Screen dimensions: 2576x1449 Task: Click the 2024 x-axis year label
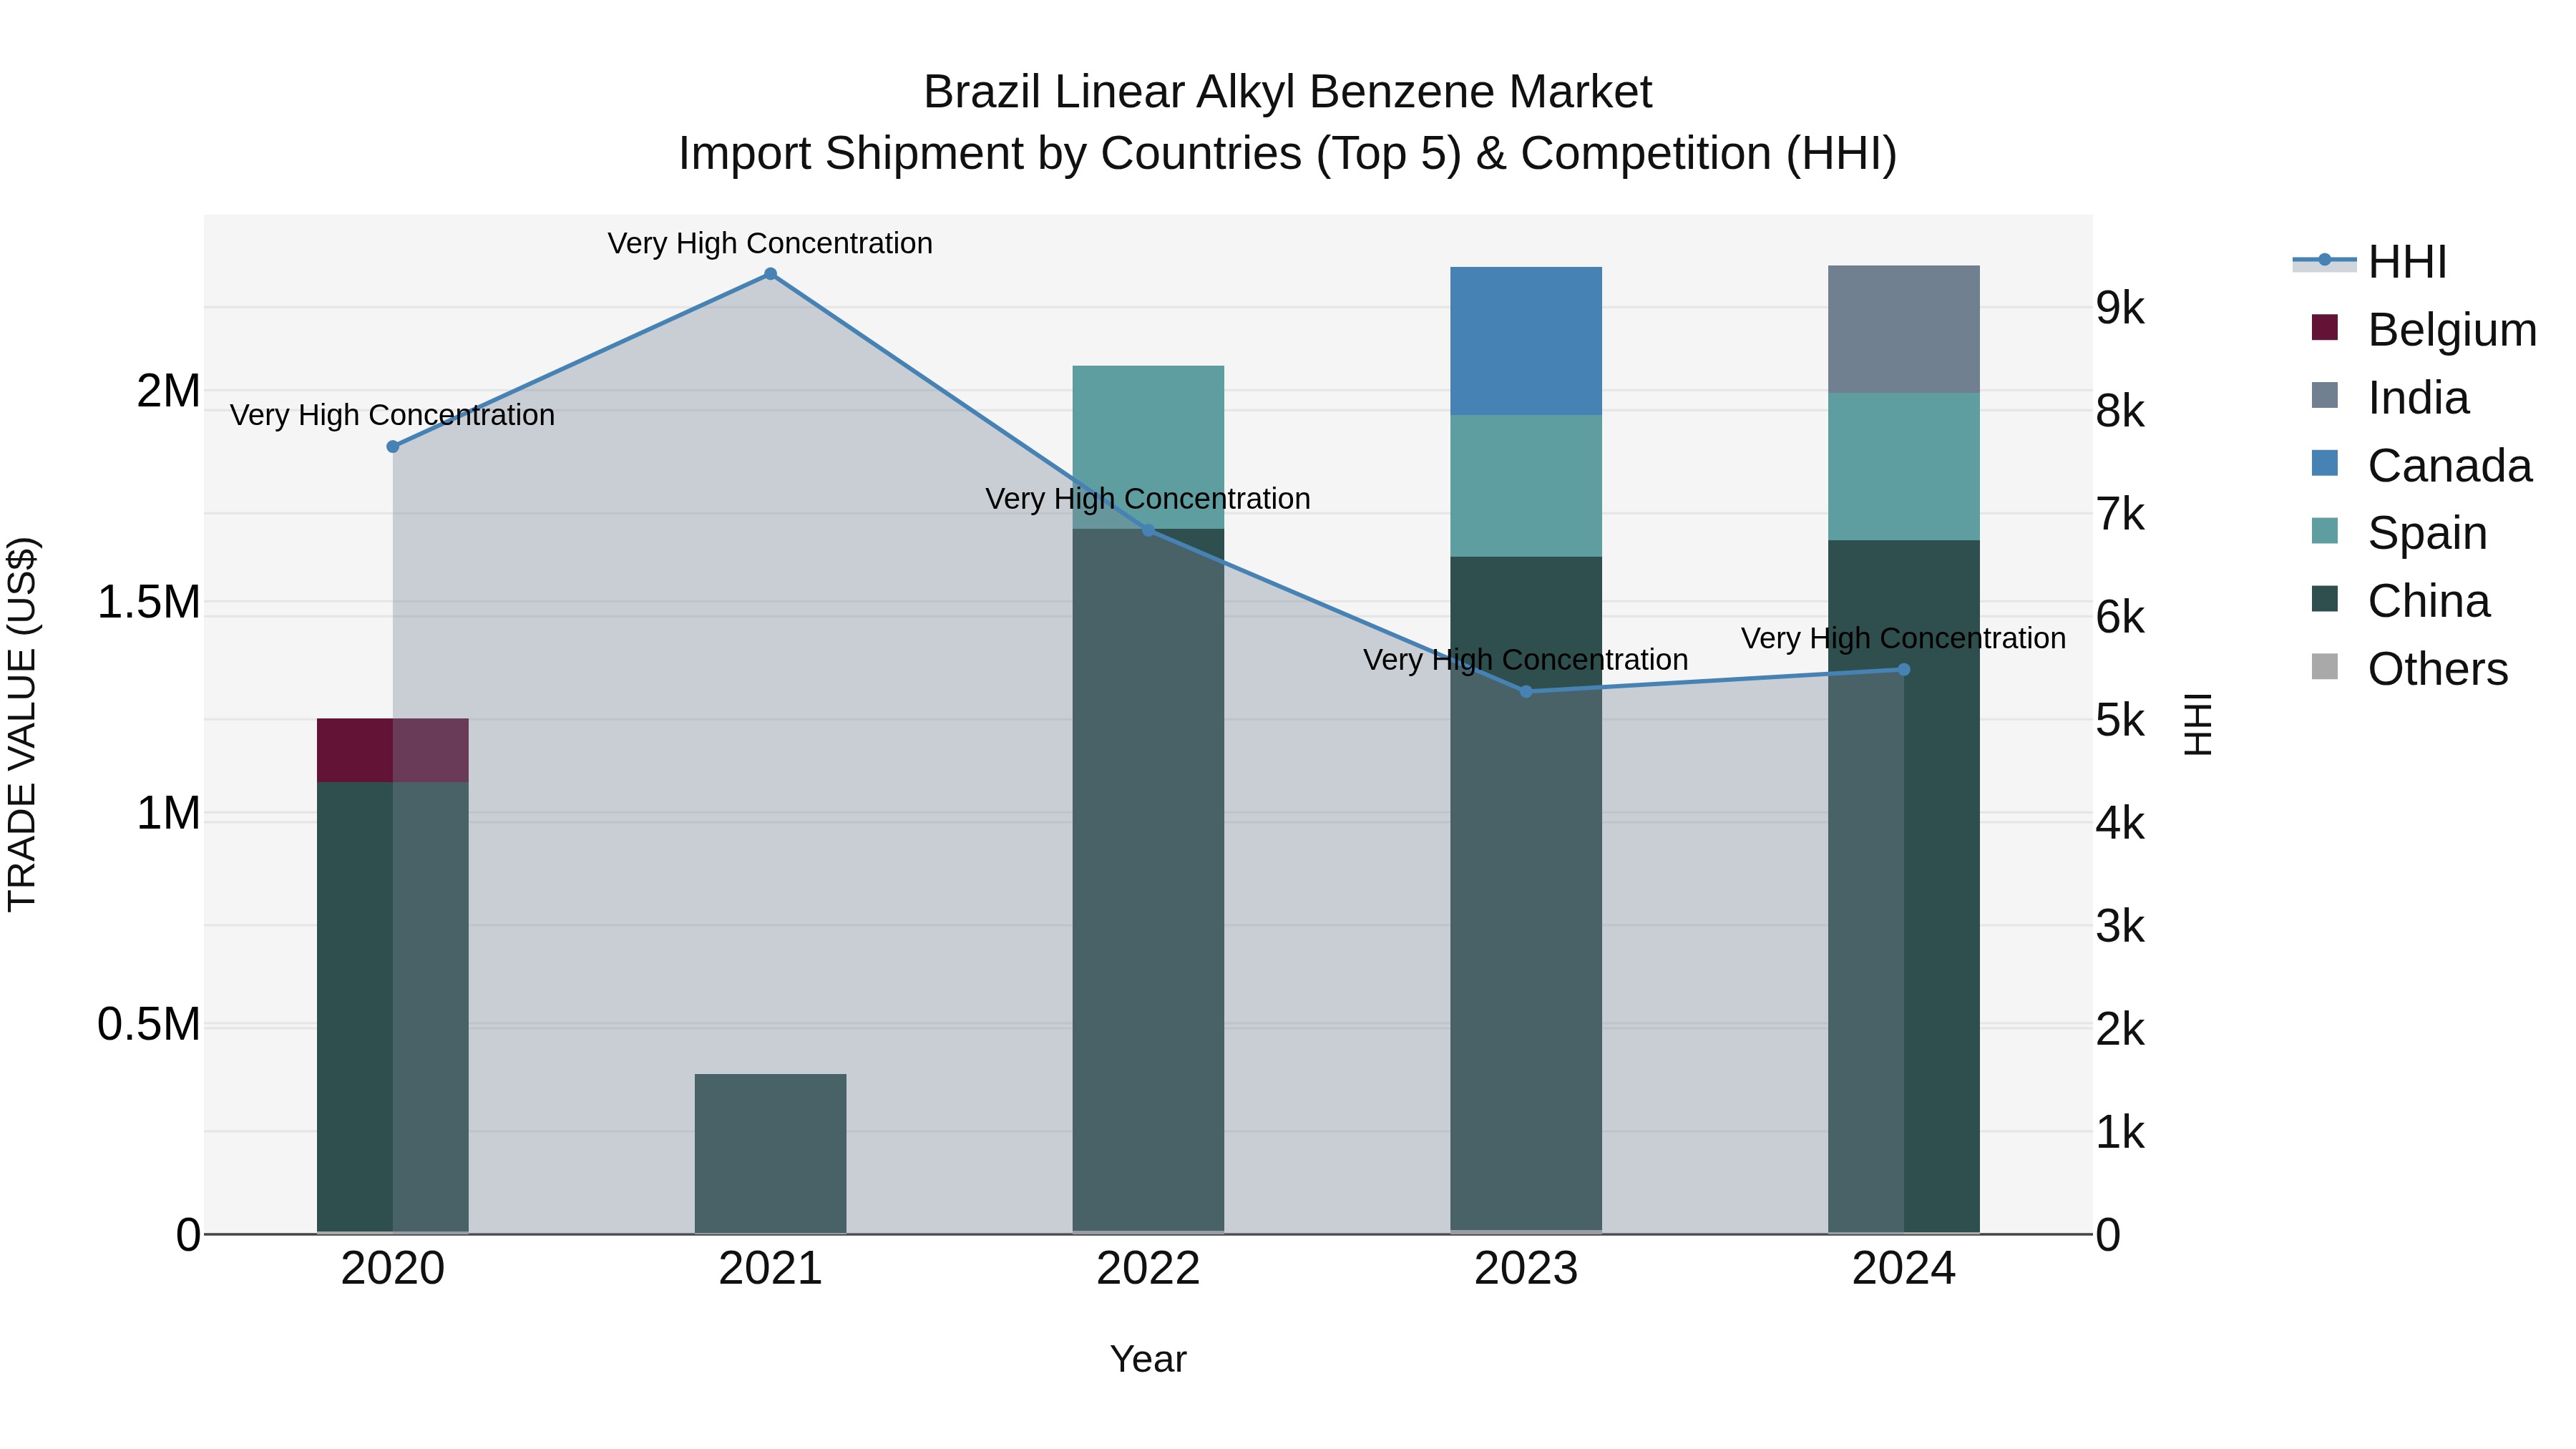1904,1269
